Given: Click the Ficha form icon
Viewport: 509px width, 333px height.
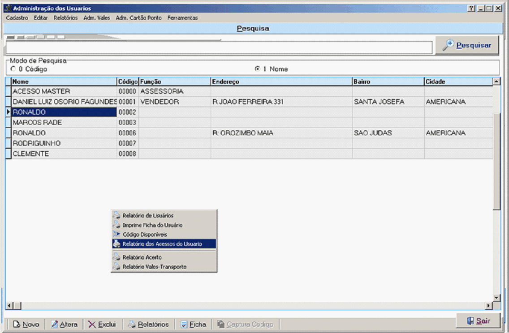Looking at the screenshot, I should (184, 324).
